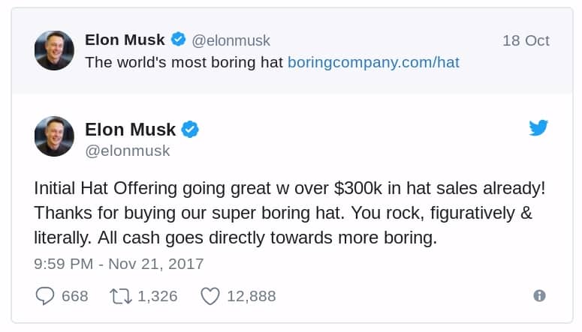Image resolution: width=582 pixels, height=332 pixels.
Task: Click the Elon Musk name in the main tweet
Action: 130,130
